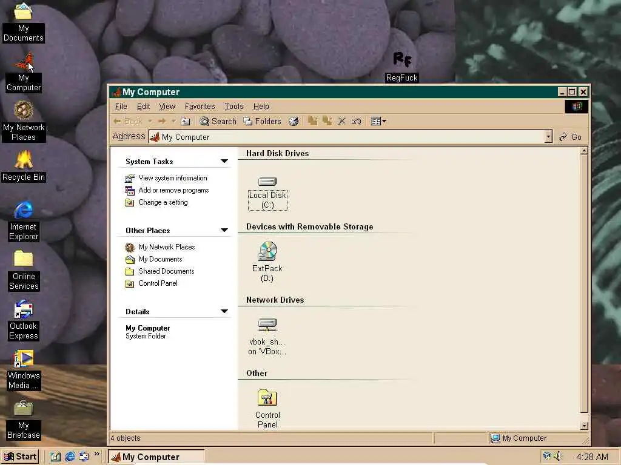This screenshot has width=621, height=465.
Task: Open My Documents desktop icon
Action: 23,22
